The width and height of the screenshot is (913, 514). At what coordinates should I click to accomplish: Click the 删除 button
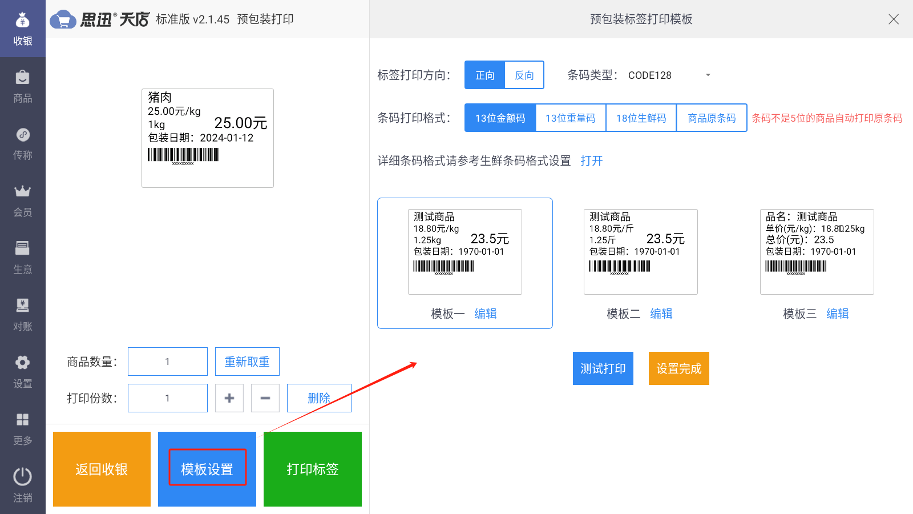319,398
